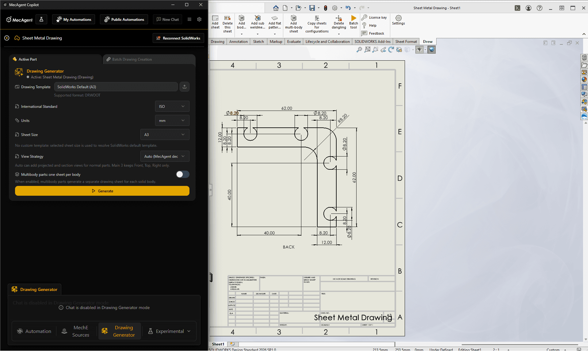Click the Reconnect SolidWorks button

coord(178,38)
